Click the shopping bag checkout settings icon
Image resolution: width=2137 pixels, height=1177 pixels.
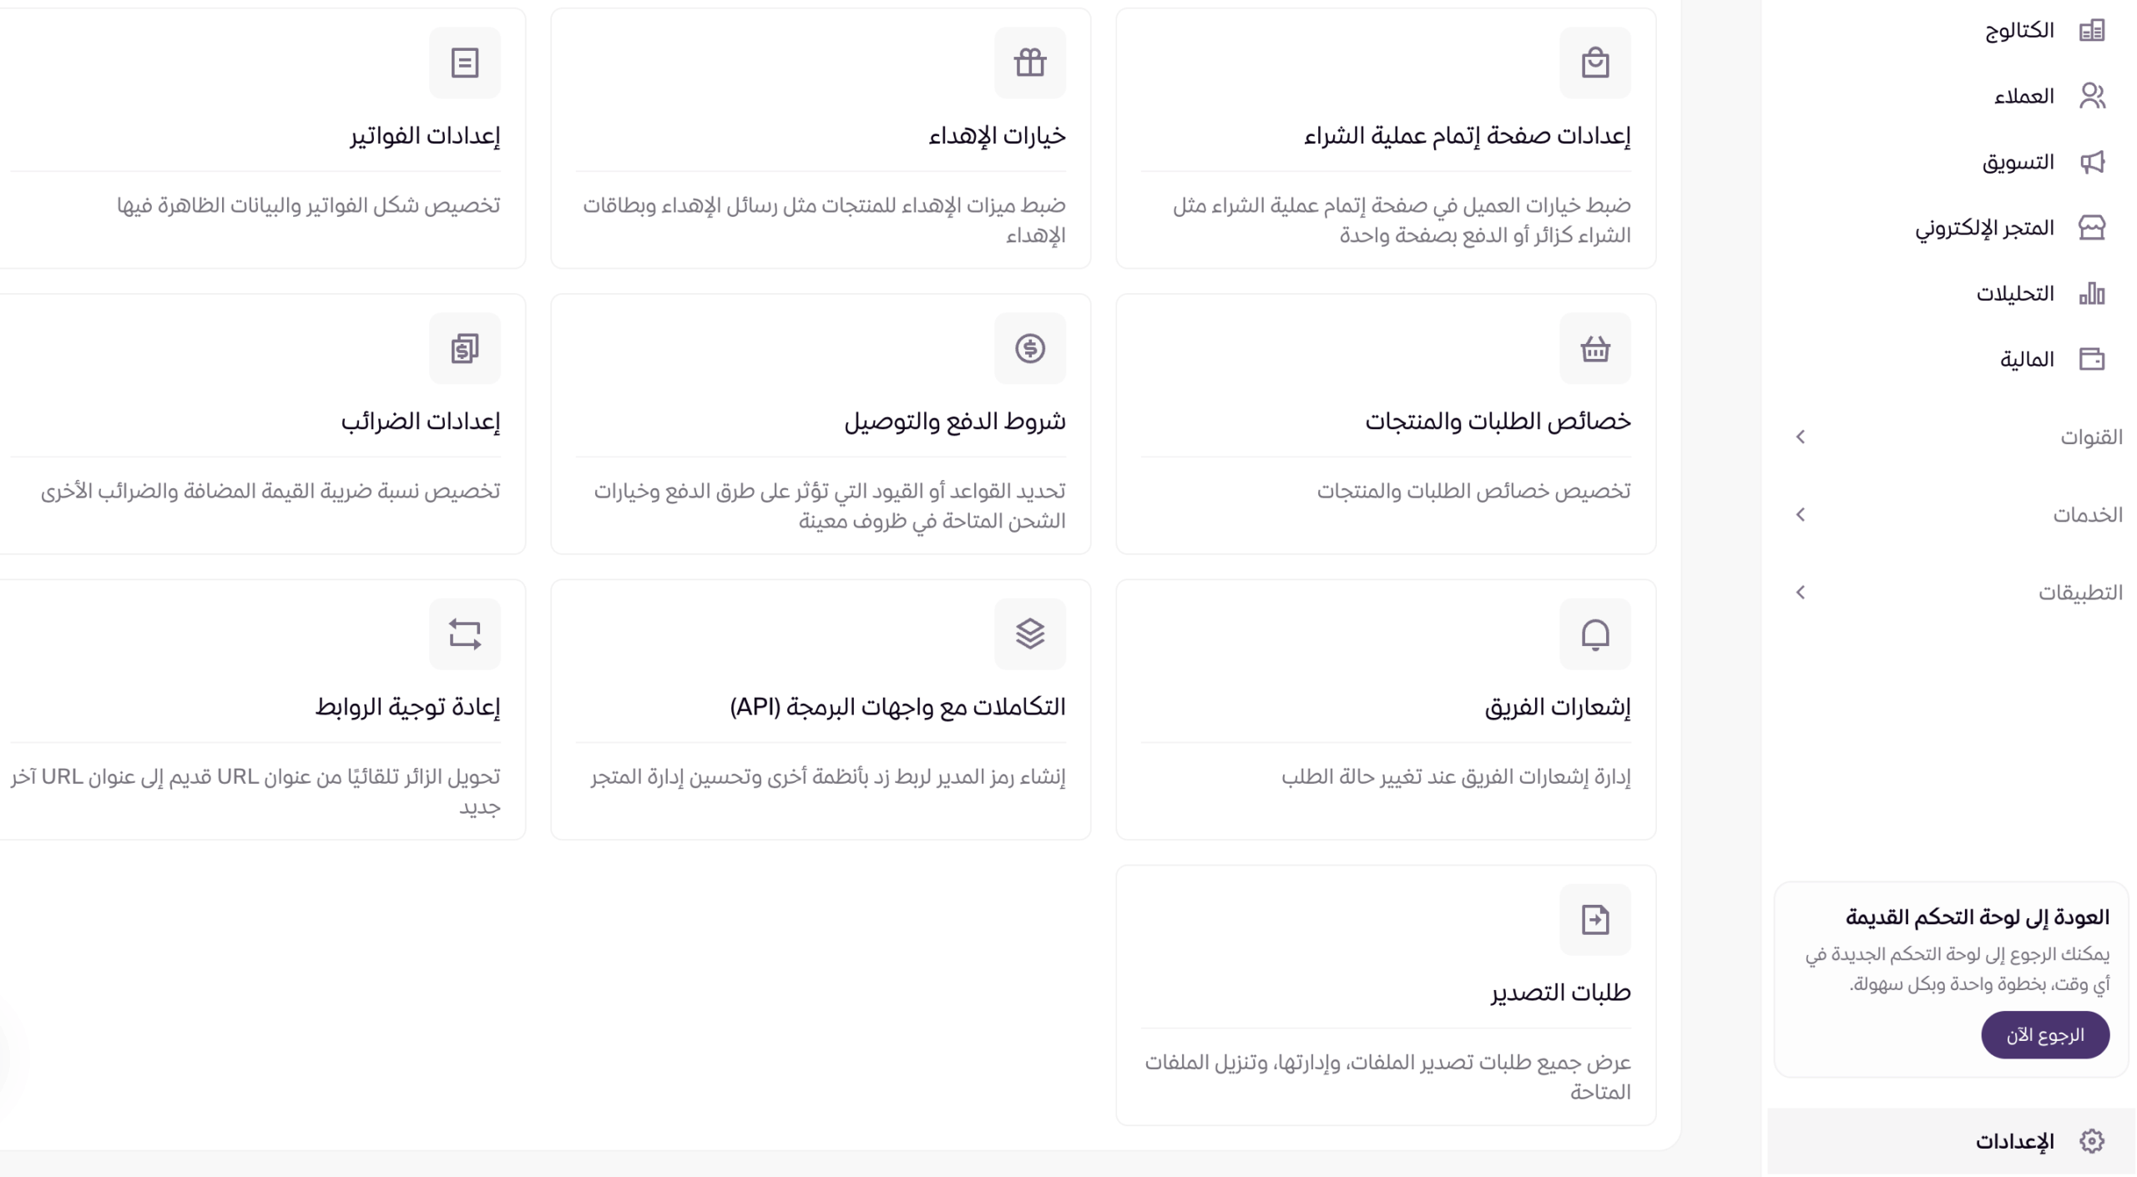[x=1594, y=63]
